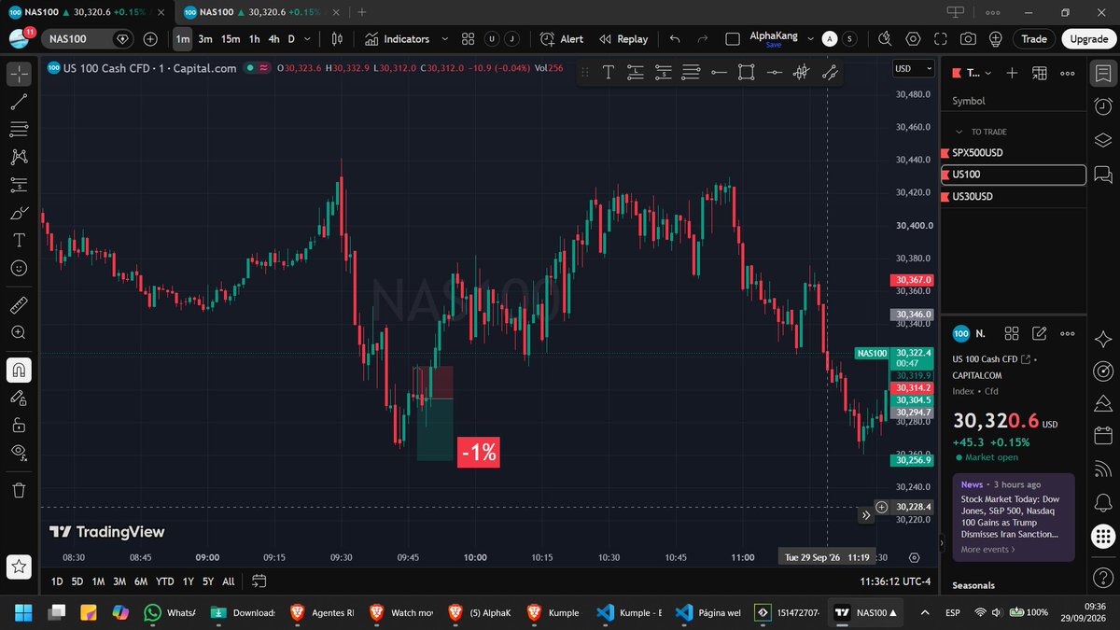
Task: Select the 1m timeframe
Action: (182, 39)
